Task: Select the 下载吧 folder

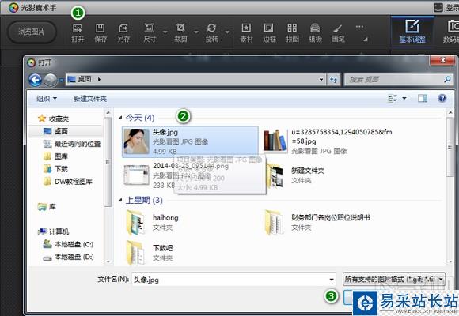Action: [150, 253]
